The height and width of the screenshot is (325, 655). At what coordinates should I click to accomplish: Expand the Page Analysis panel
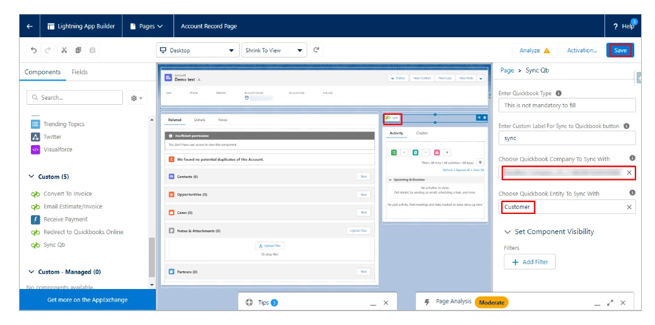tap(610, 302)
